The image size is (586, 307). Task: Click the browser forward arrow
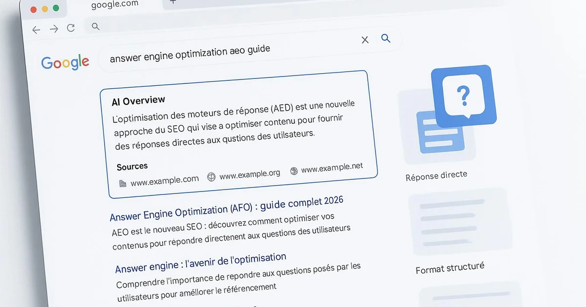(x=54, y=29)
